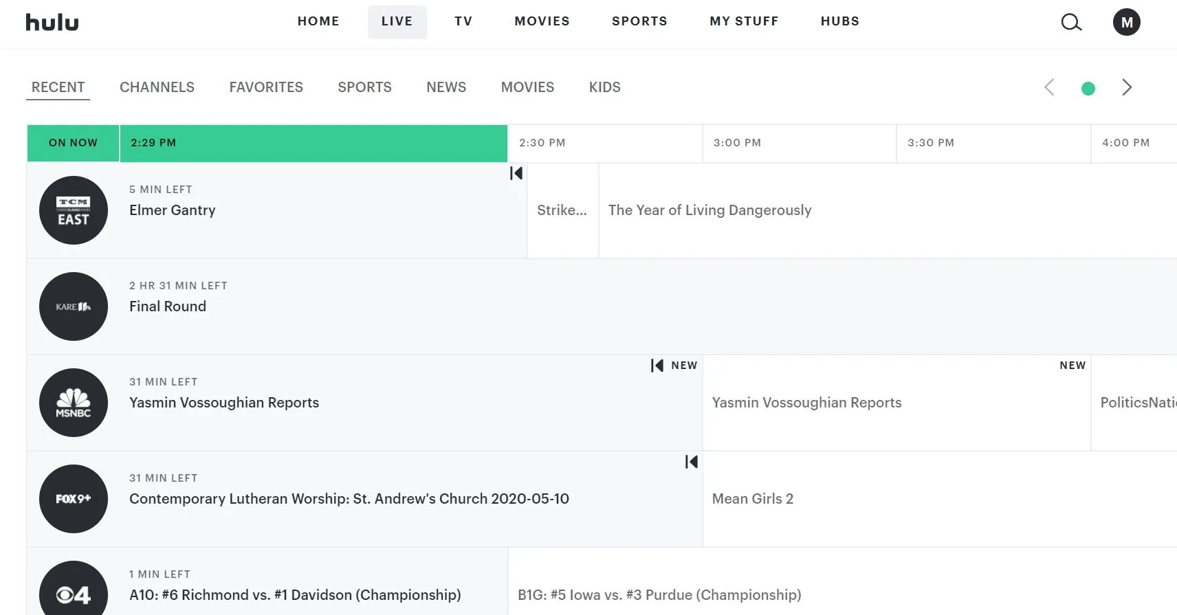Restart Elmer Gantry with start-over icon
This screenshot has height=615, width=1177.
point(516,173)
